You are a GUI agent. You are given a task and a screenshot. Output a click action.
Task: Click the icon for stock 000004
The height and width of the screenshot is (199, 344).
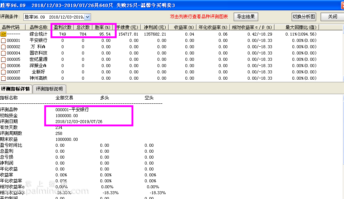[x=3, y=53]
